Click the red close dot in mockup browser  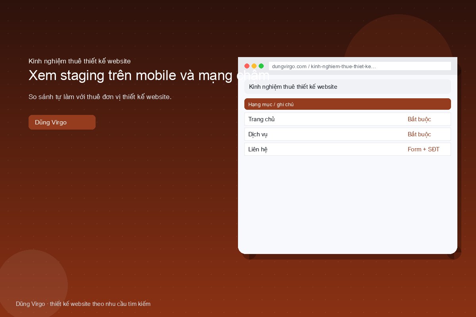coord(247,66)
